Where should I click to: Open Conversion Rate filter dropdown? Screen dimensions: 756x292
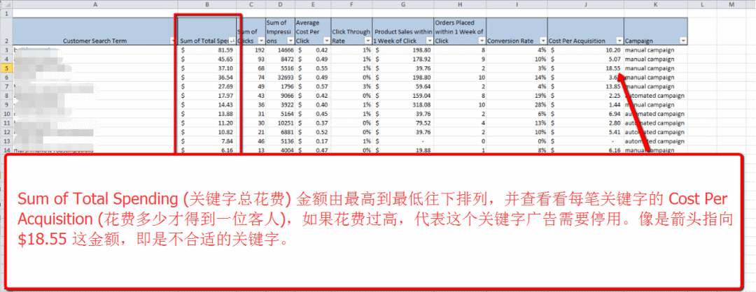pyautogui.click(x=543, y=41)
